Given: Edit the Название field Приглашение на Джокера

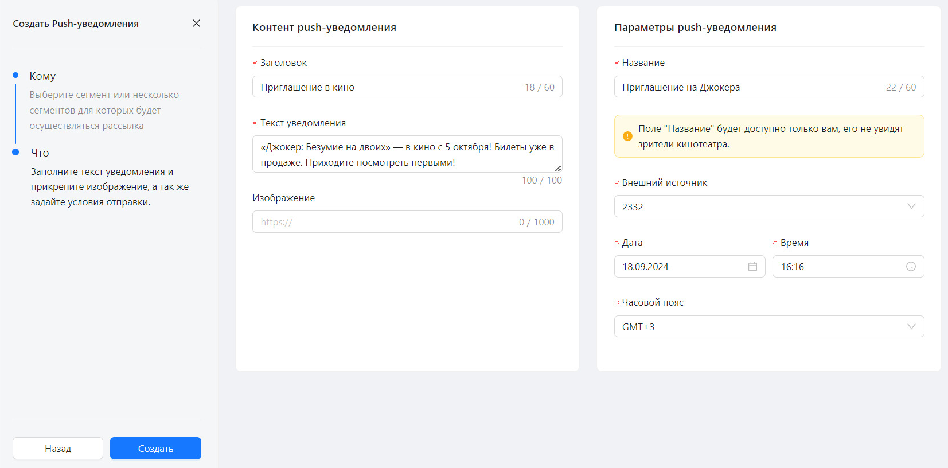Looking at the screenshot, I should pos(769,87).
